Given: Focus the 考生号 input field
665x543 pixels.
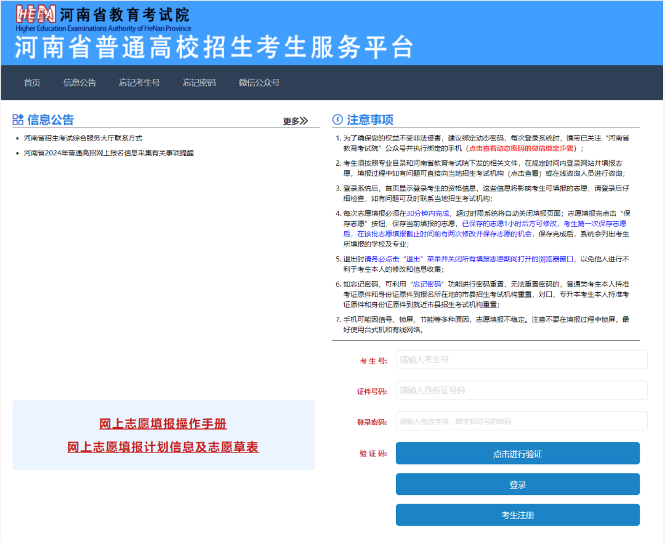Looking at the screenshot, I should 522,359.
